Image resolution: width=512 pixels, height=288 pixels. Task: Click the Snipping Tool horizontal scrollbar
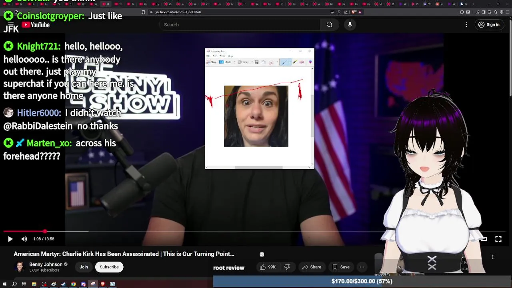258,167
